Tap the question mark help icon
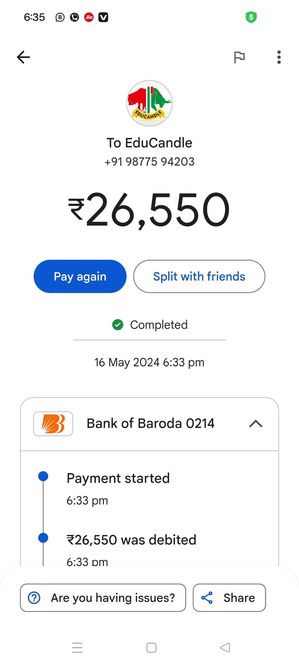 (34, 598)
